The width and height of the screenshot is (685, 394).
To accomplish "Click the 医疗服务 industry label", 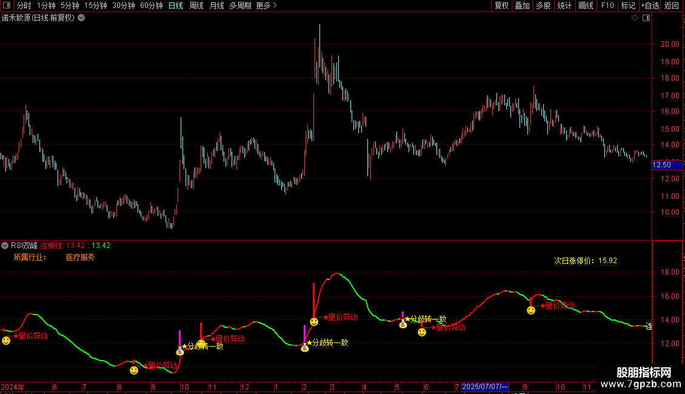I will point(81,257).
